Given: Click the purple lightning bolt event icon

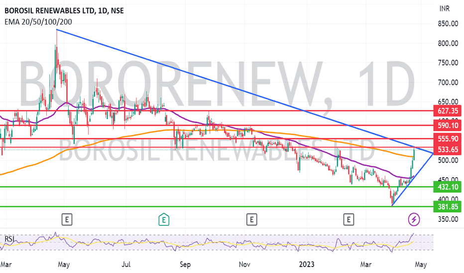Looking at the screenshot, I should click(x=414, y=219).
